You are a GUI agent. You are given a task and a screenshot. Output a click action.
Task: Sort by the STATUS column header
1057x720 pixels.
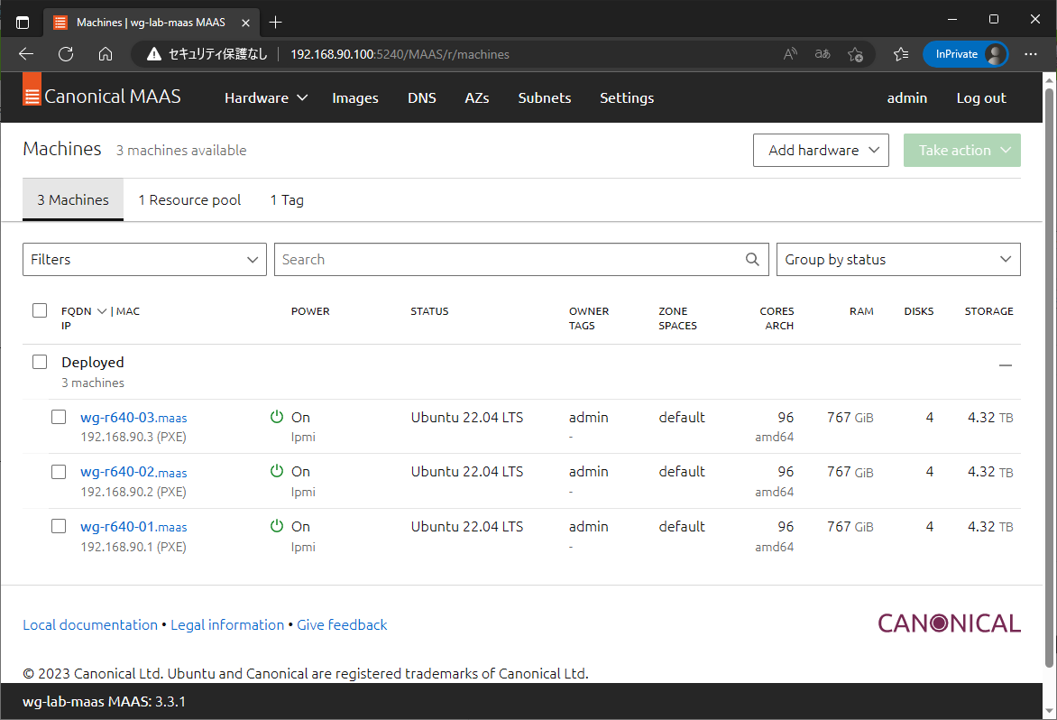(429, 310)
